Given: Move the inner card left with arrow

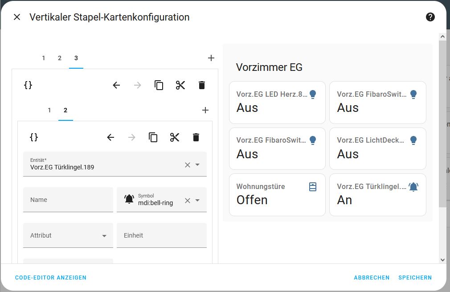Looking at the screenshot, I should (x=111, y=137).
